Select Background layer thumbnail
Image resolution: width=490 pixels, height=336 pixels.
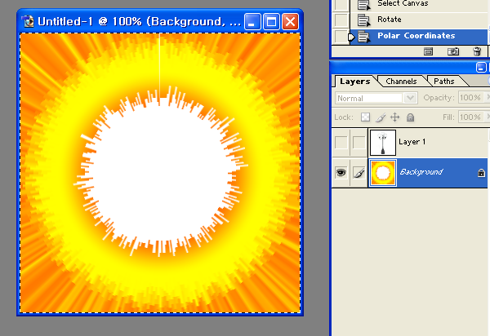[x=383, y=173]
